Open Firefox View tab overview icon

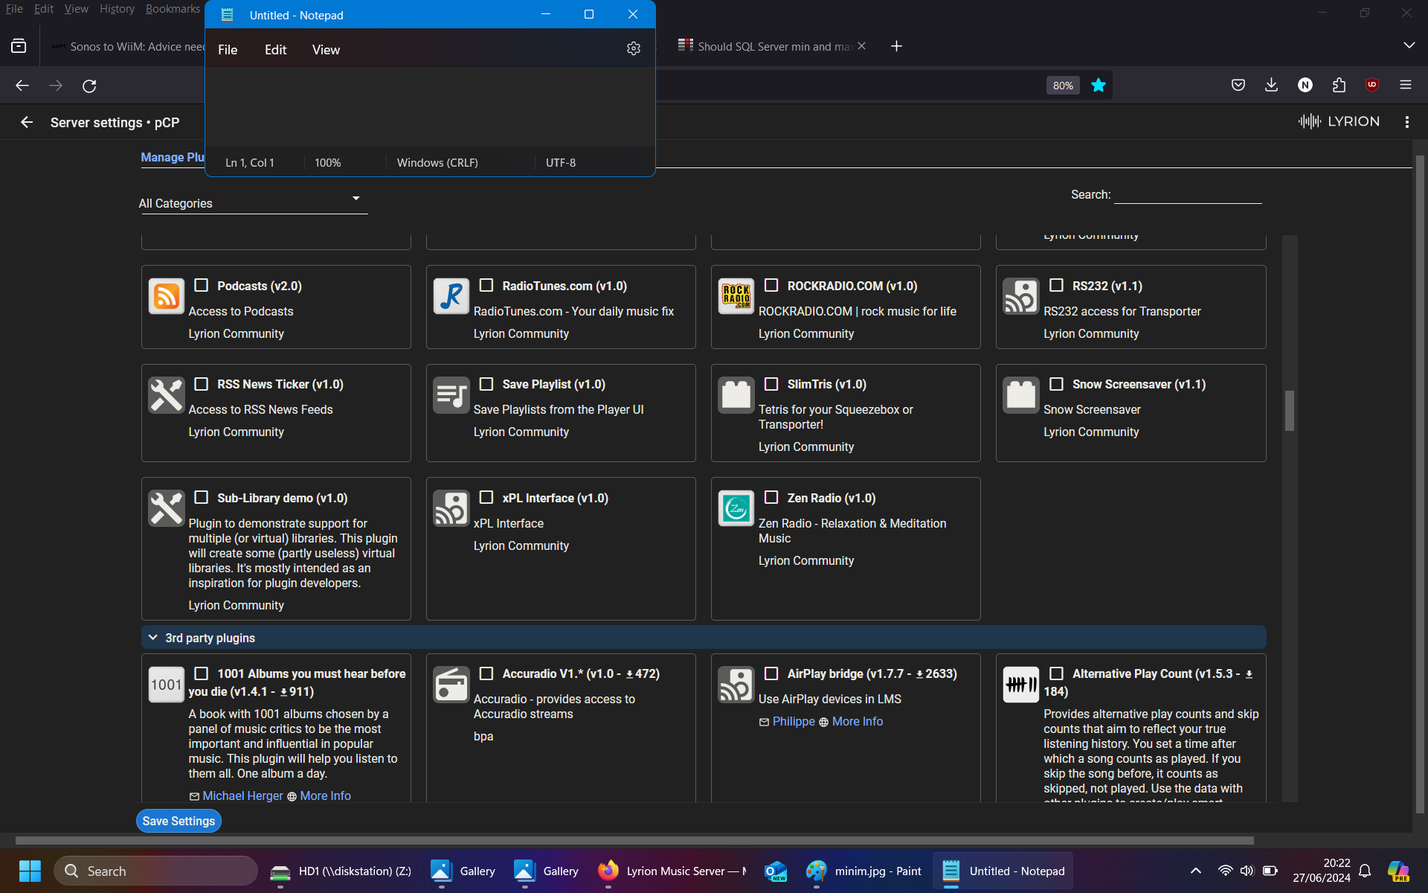19,46
